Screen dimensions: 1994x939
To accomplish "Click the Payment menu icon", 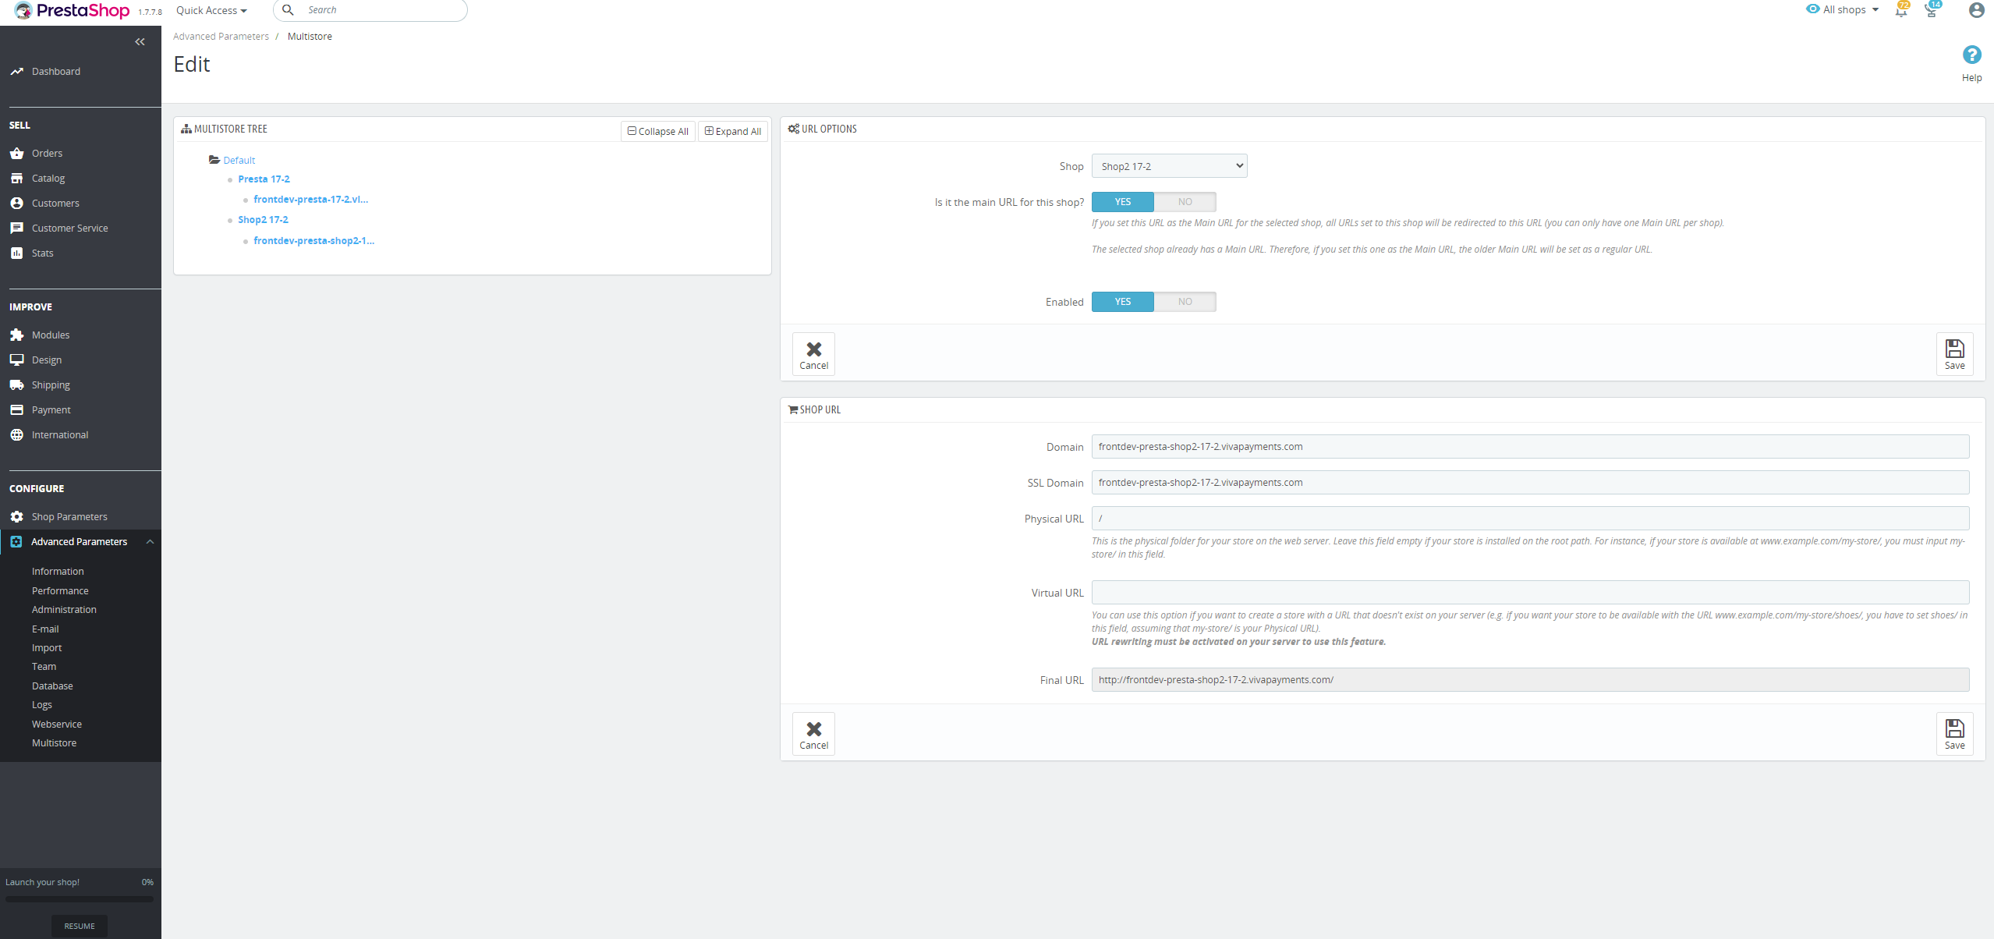I will click(16, 409).
